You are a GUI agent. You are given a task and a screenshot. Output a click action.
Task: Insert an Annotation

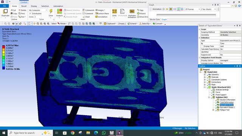101,17
